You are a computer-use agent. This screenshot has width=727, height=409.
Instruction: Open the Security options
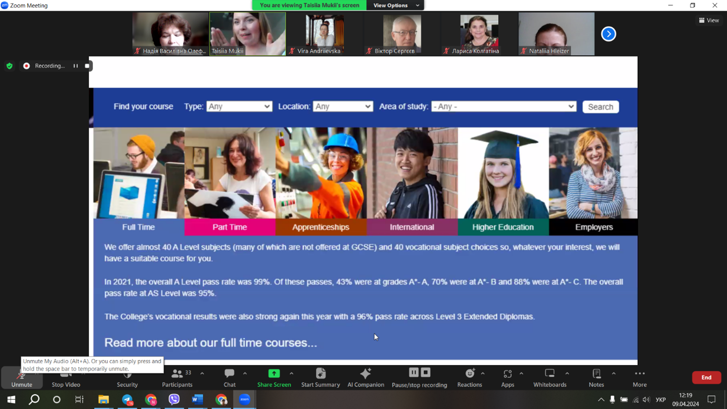(x=127, y=378)
